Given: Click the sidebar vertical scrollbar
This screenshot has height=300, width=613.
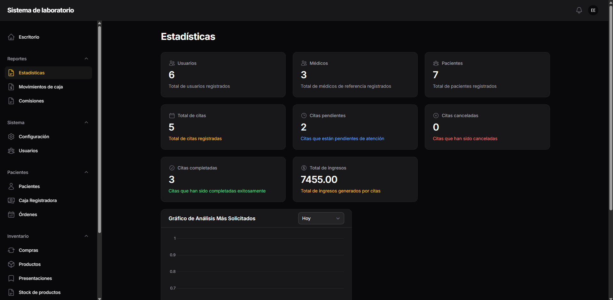Looking at the screenshot, I should pos(99,128).
